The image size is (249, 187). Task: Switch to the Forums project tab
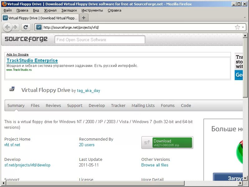pos(168,105)
